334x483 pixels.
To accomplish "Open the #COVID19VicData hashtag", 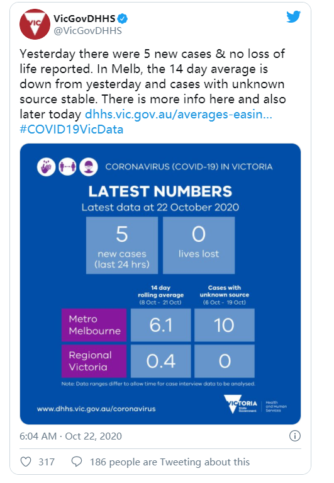I will pos(71,129).
